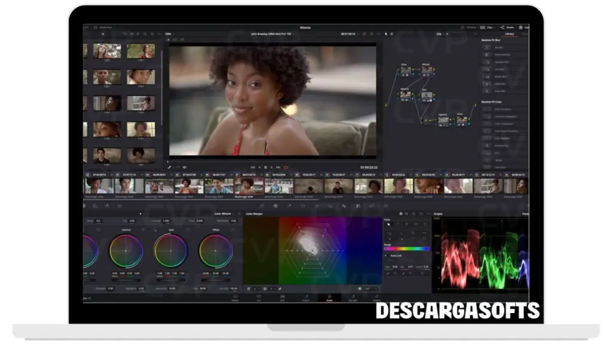Open the Power Window palette icon
Viewport: 612px width, 344px height.
point(303,206)
